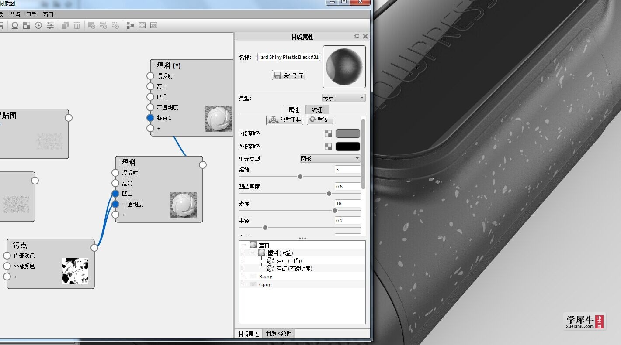Open the 查看 menu
The image size is (621, 345).
(x=31, y=14)
